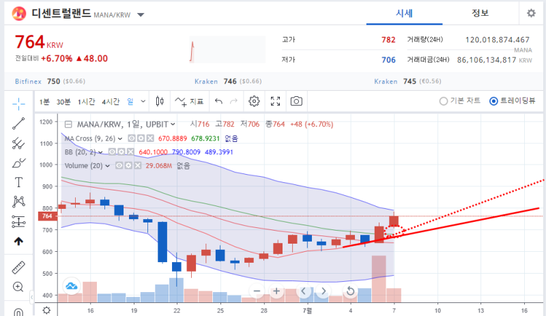The image size is (546, 316).
Task: Select the text annotation tool
Action: 18,182
